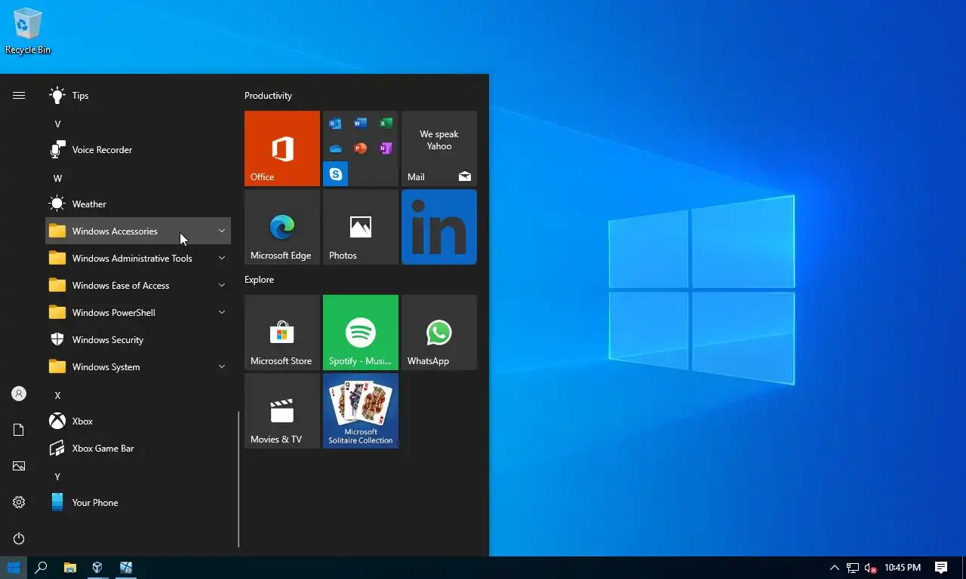Open OneDrive from the Office apps tile

click(335, 149)
